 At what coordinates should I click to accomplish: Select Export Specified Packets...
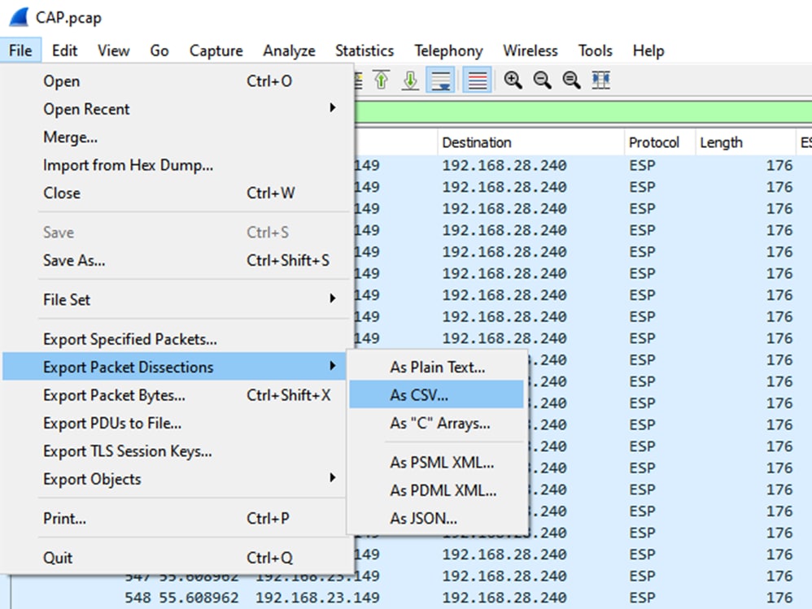(x=130, y=339)
